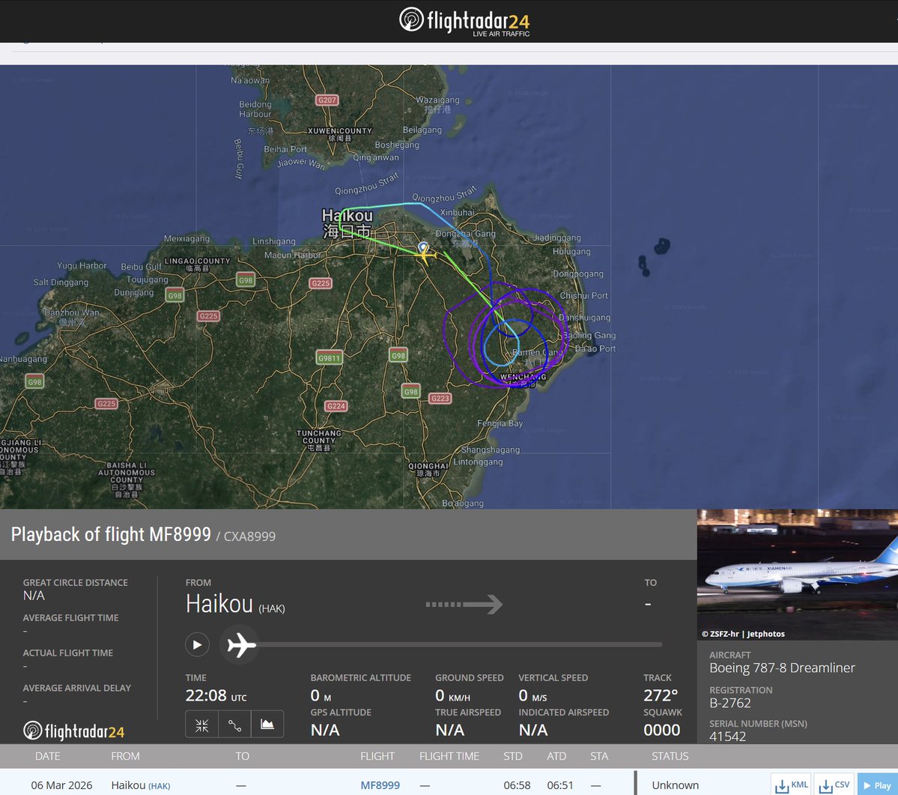Open the altitude graph chart icon
898x795 pixels.
[x=267, y=725]
